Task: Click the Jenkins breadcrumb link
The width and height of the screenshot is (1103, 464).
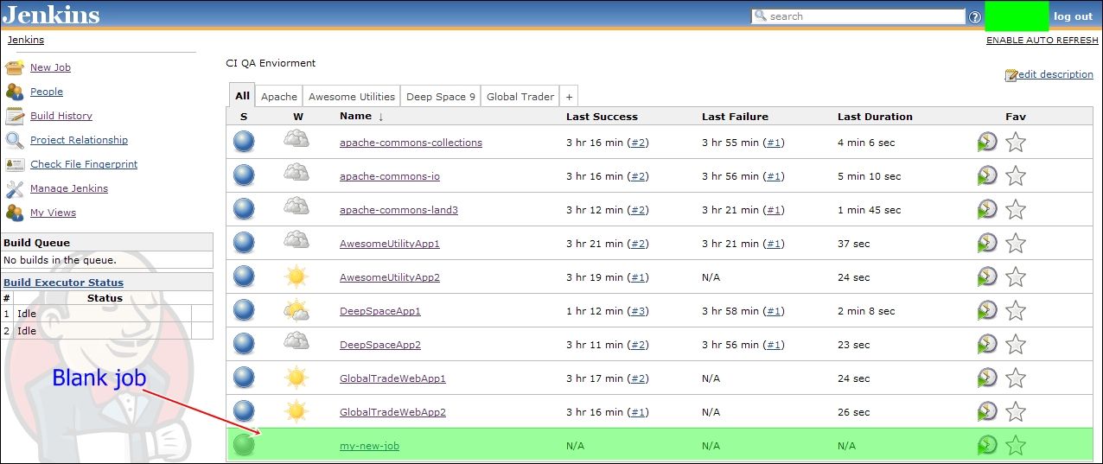Action: [26, 40]
